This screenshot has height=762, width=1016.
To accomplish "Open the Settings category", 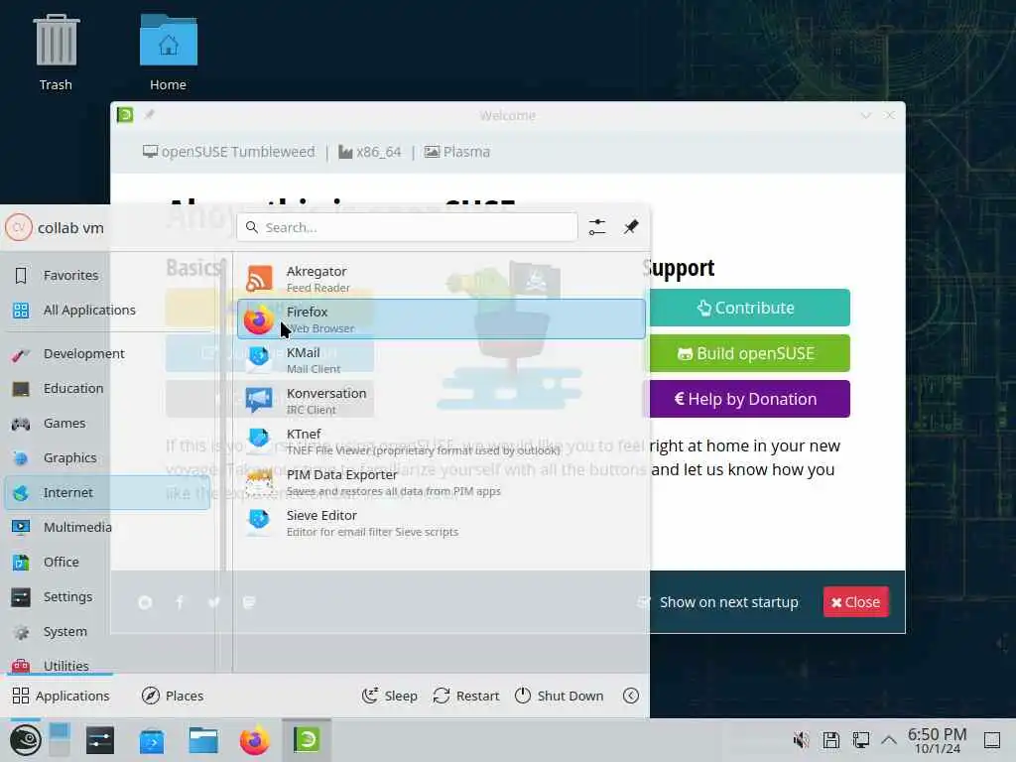I will point(107,596).
